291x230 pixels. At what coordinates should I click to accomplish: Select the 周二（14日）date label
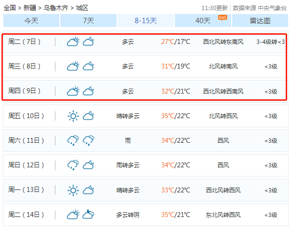point(26,215)
